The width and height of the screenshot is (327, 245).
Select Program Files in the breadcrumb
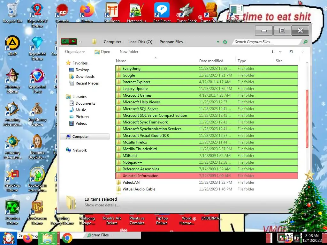(171, 42)
